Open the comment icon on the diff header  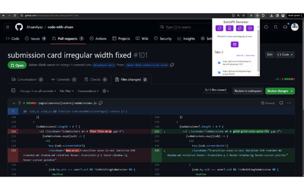point(281,103)
